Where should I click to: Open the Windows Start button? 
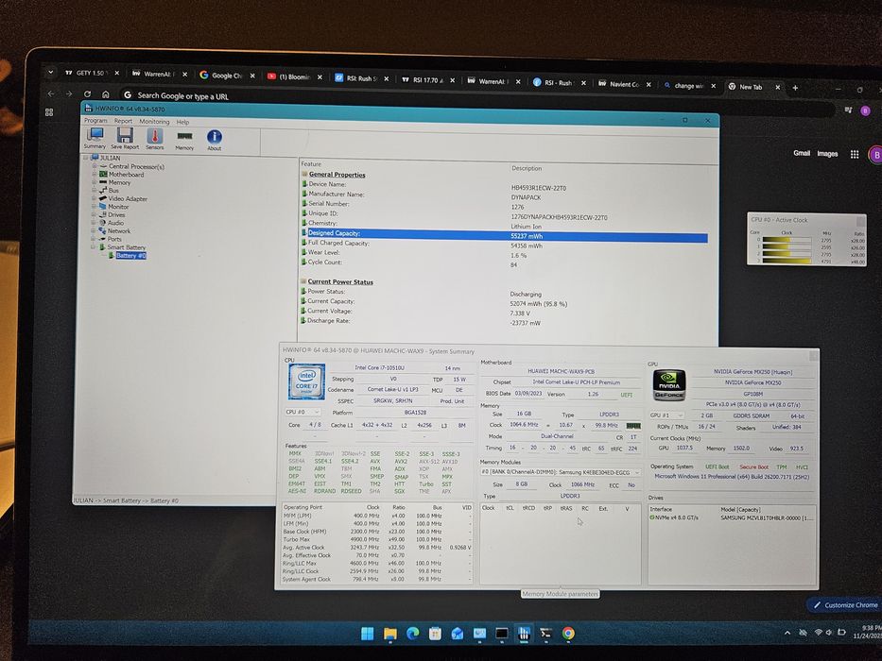click(x=368, y=634)
